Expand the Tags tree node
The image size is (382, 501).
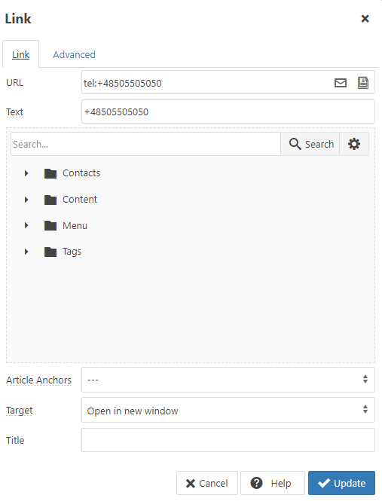tap(26, 252)
